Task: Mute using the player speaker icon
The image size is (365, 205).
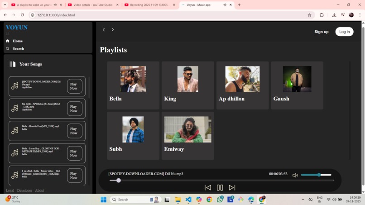Action: click(x=295, y=175)
